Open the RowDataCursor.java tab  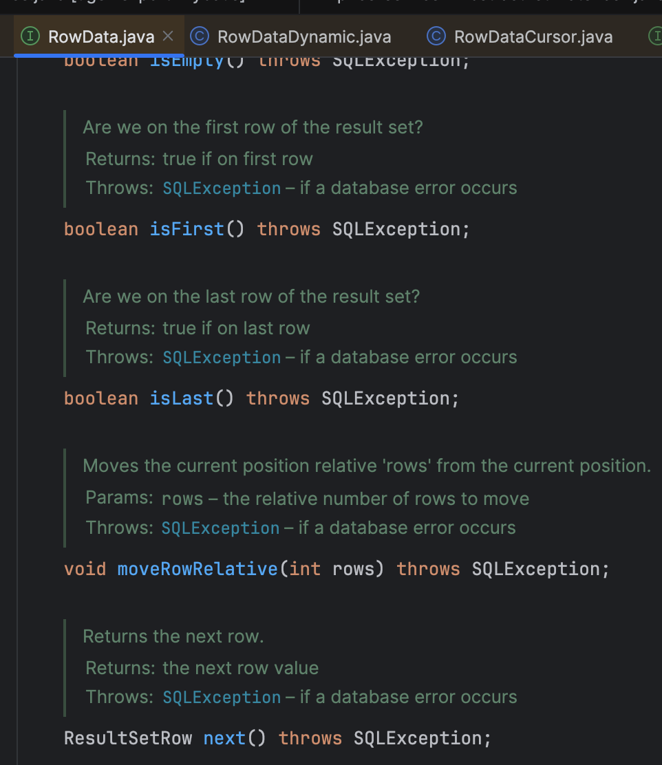533,36
